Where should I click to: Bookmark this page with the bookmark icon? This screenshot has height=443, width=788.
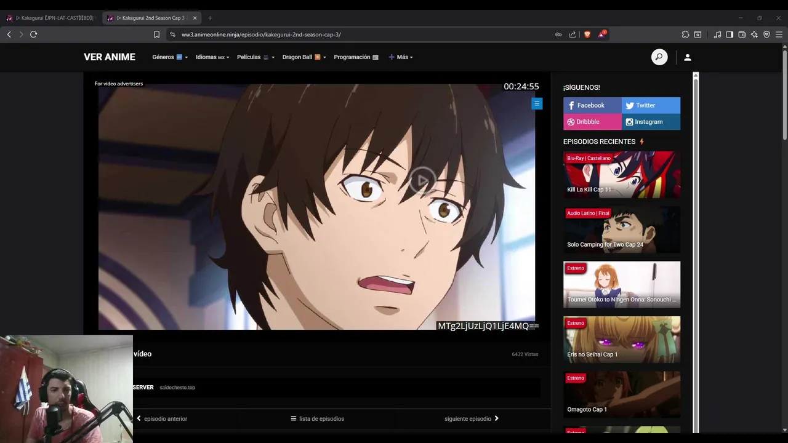[156, 34]
